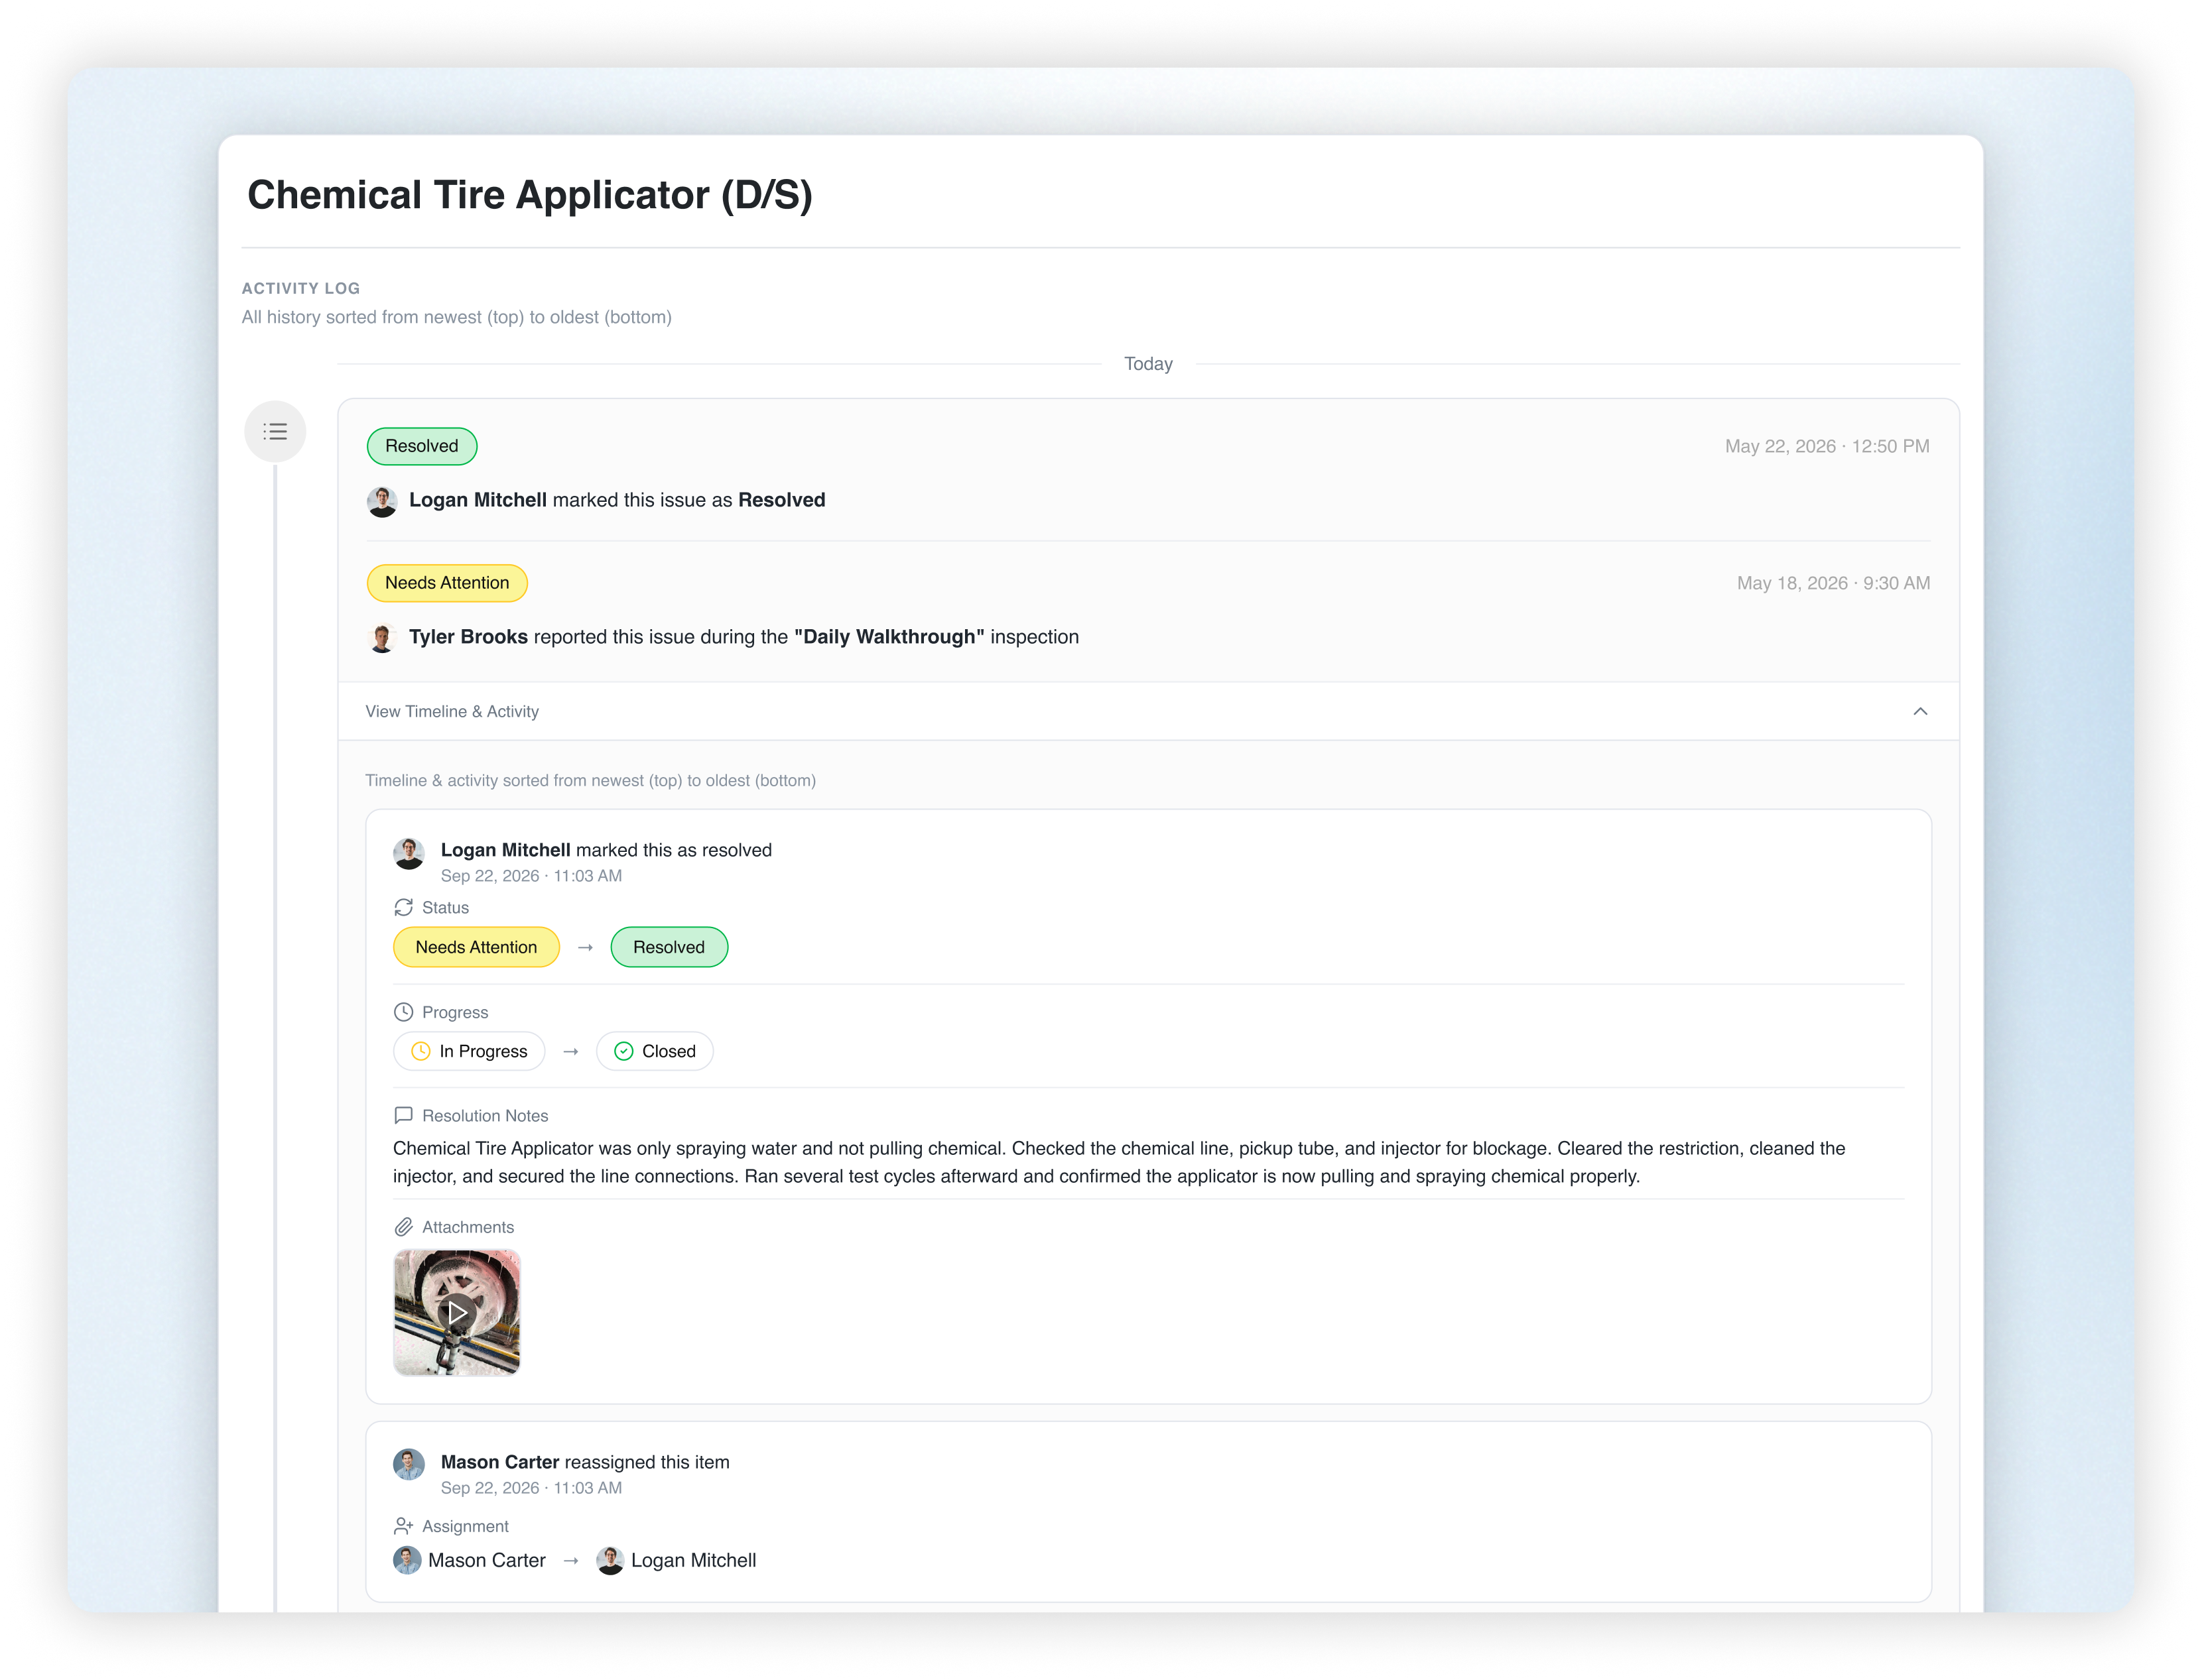Click Mason Carter's avatar beside 'reassigned this item'

pyautogui.click(x=408, y=1465)
